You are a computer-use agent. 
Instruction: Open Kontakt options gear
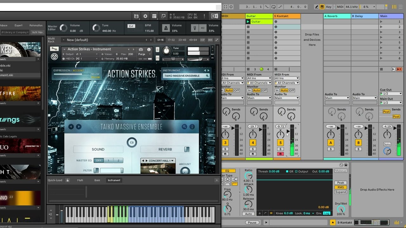145,16
